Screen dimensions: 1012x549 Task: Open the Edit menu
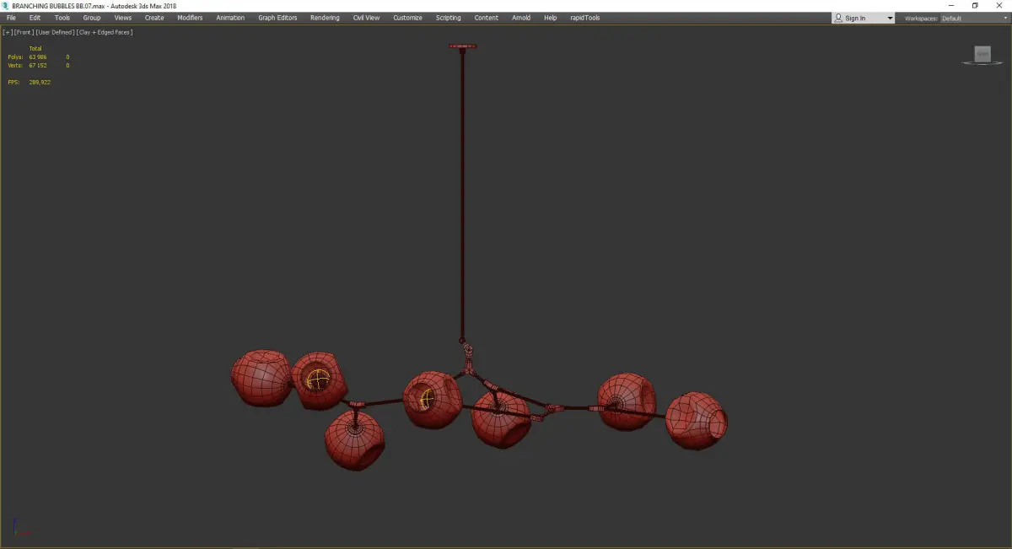[x=35, y=18]
